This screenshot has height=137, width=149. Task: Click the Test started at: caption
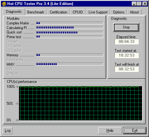pos(126,51)
